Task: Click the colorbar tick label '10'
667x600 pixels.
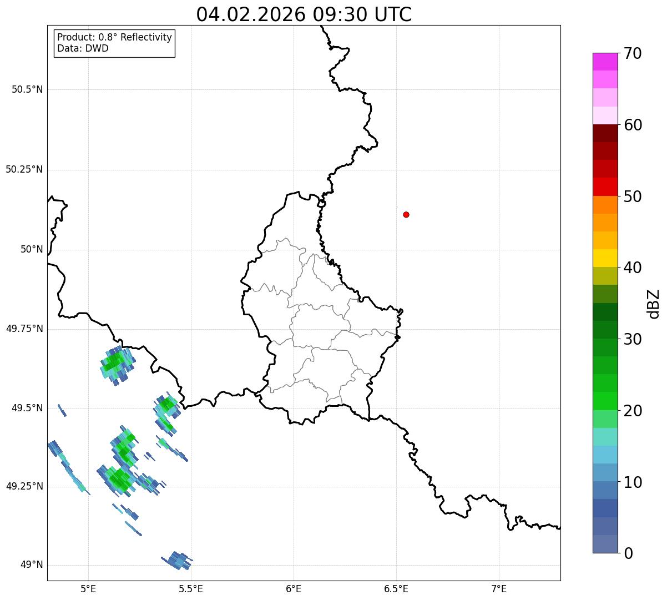Action: click(633, 482)
